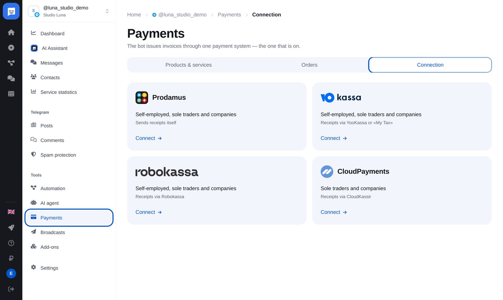503x300 pixels.
Task: Open Comments in the sidebar
Action: [69, 140]
